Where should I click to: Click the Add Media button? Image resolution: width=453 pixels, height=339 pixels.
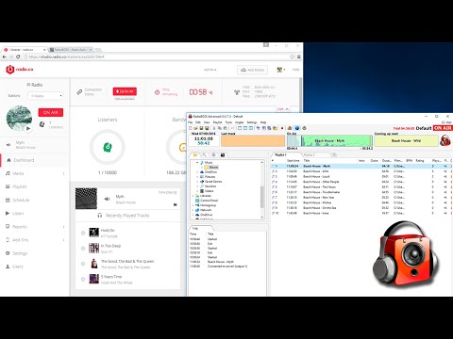click(252, 70)
